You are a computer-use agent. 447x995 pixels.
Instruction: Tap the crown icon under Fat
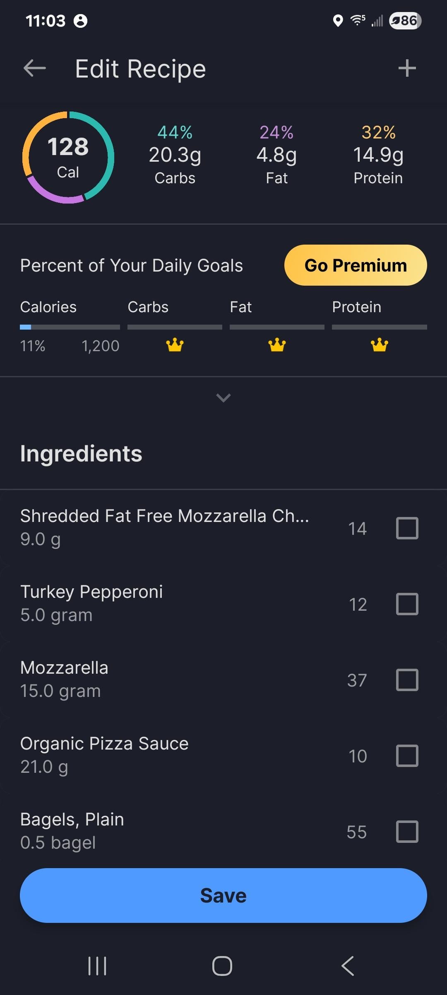[277, 345]
